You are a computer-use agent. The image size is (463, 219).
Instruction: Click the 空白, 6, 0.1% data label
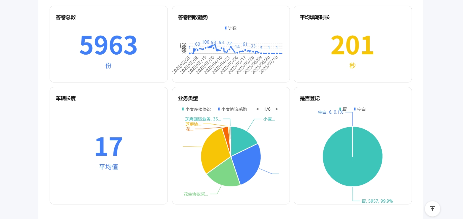coord(330,112)
